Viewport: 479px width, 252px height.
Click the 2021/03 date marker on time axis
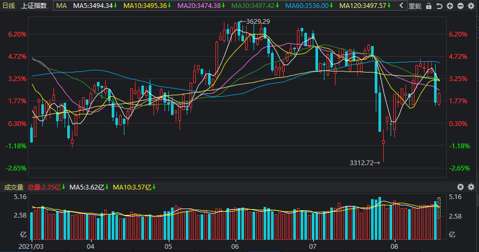31,247
